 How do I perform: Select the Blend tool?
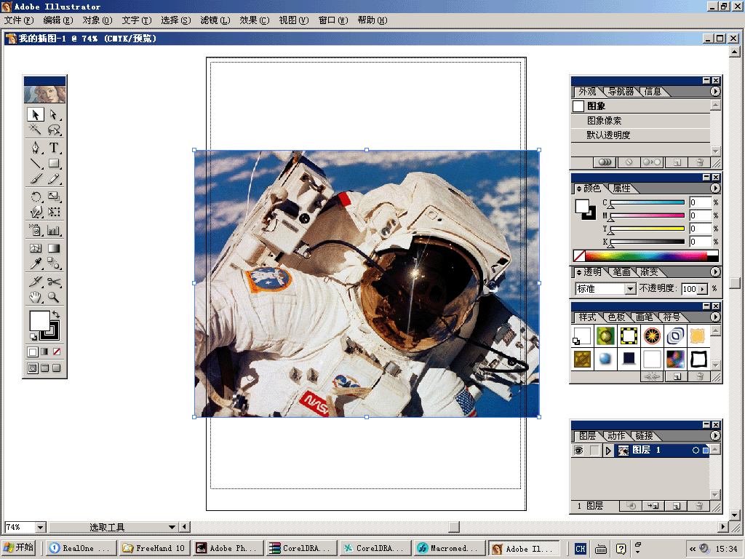tap(53, 263)
